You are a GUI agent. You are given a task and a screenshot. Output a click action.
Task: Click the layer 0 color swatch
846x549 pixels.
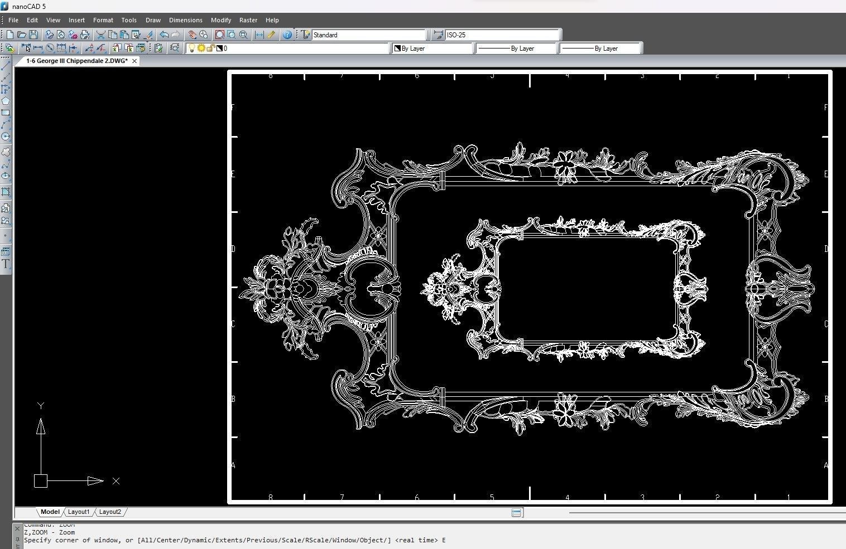click(220, 48)
